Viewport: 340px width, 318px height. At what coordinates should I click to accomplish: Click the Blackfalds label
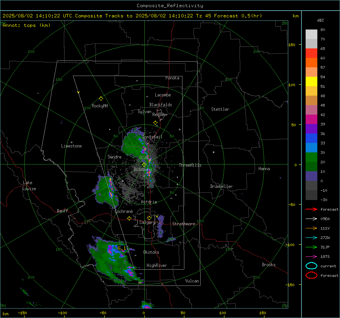tap(161, 105)
